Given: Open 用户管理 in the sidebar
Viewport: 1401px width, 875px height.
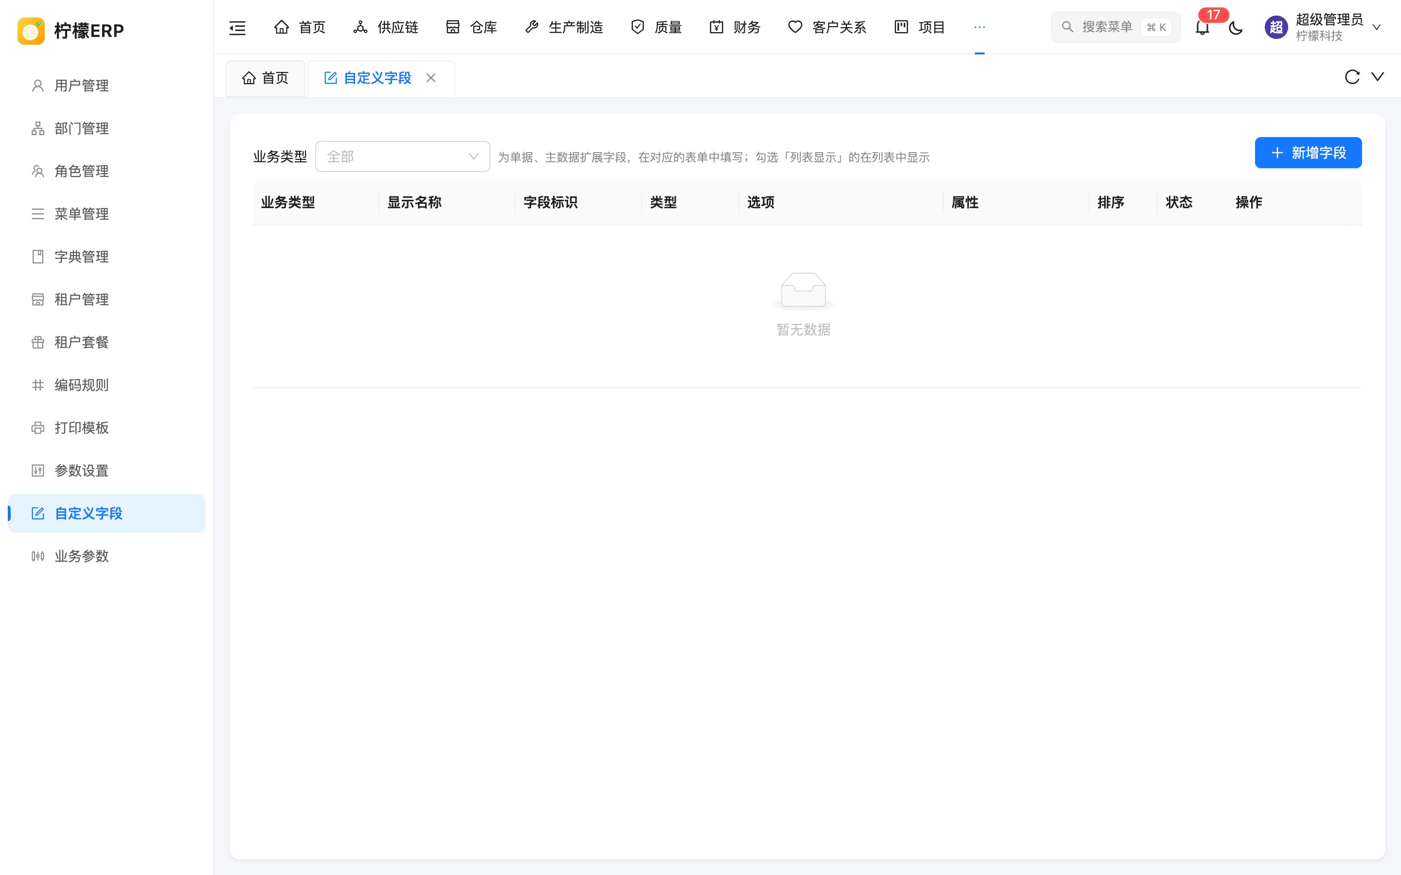Looking at the screenshot, I should pos(107,86).
